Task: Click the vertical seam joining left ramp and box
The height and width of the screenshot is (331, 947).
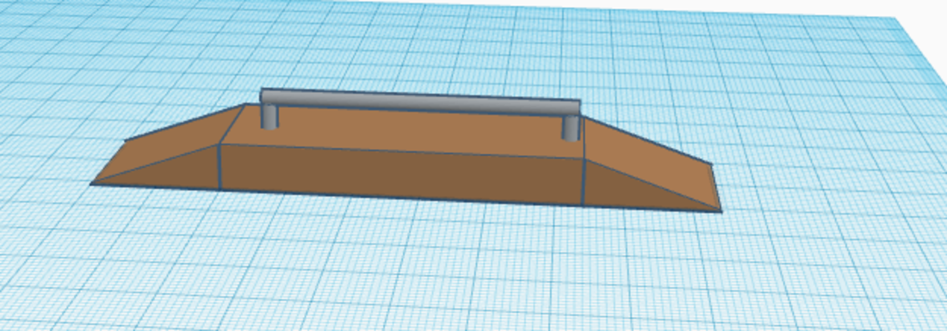Action: click(219, 167)
